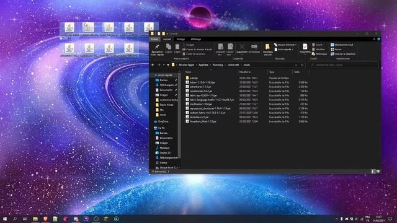The width and height of the screenshot is (397, 223).
Task: Open the Windows Start menu
Action: pos(5,219)
